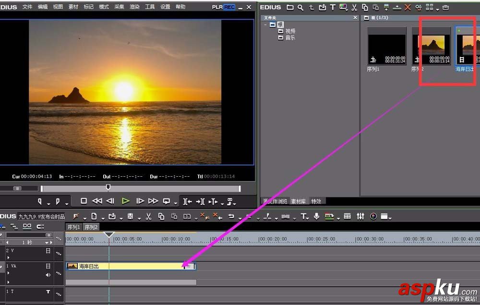Viewport: 480px width, 305px height.
Task: Click the orange X delete icon in bin
Action: (x=408, y=7)
